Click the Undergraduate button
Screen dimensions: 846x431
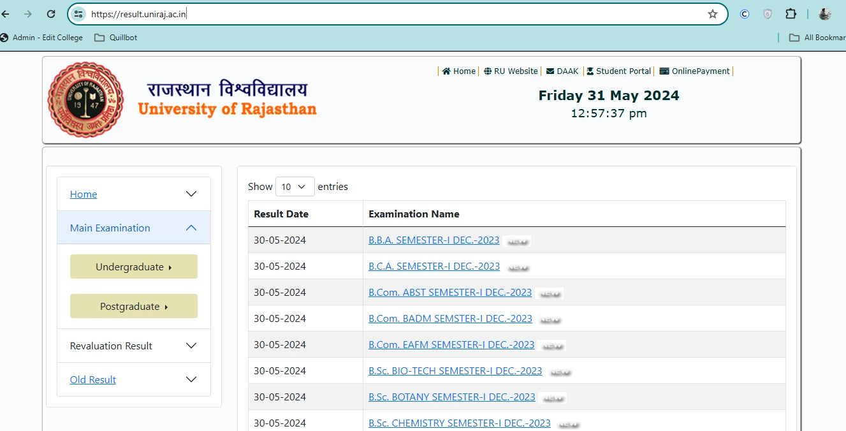pyautogui.click(x=133, y=267)
